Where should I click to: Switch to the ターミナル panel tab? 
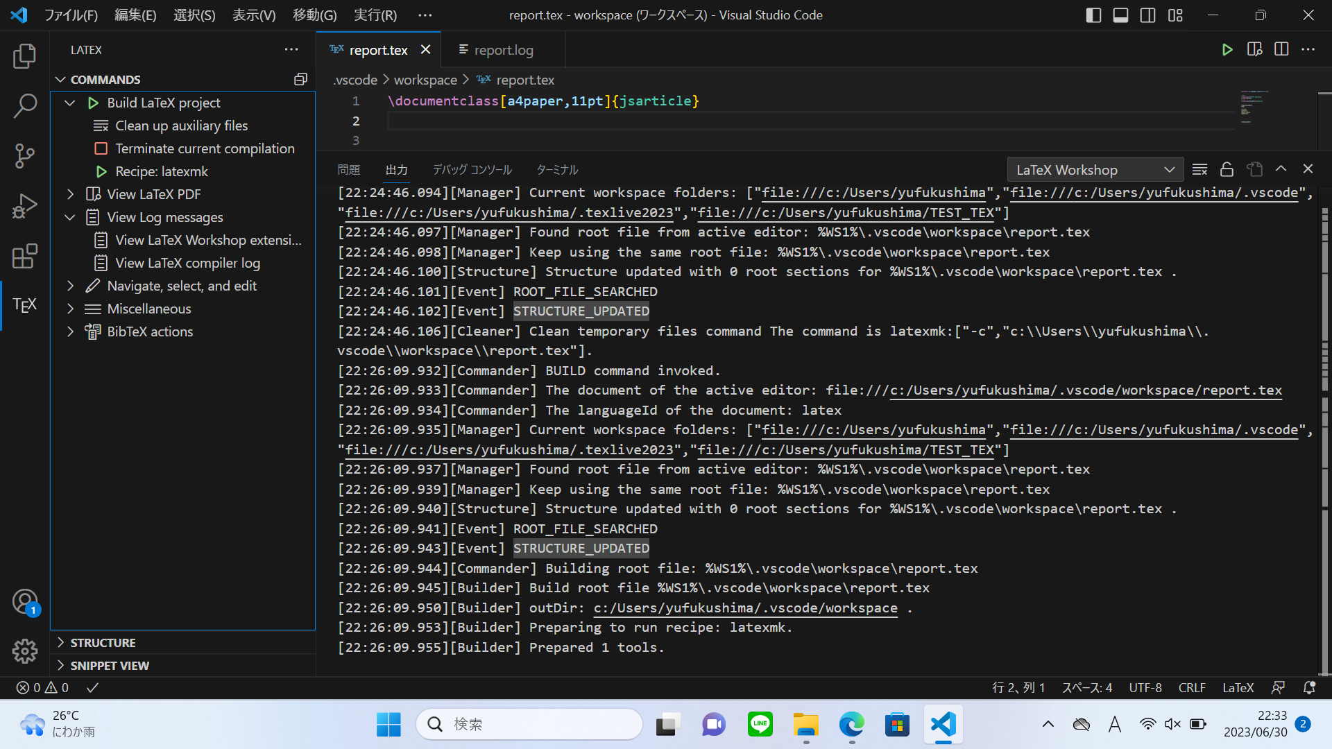coord(557,170)
